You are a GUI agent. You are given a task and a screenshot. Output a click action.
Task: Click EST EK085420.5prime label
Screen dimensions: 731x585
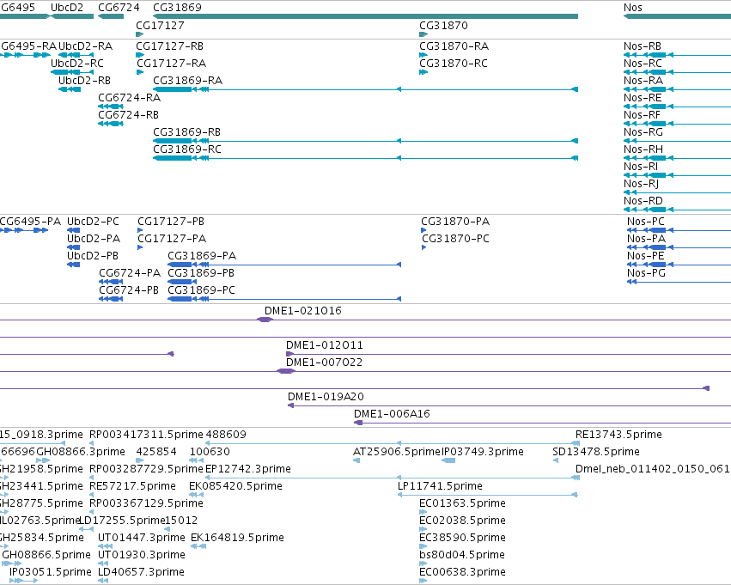[x=235, y=486]
